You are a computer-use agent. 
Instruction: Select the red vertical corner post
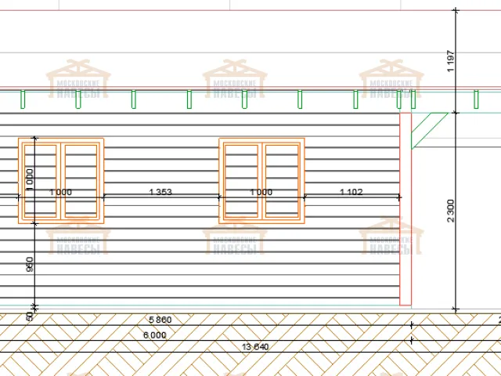click(x=405, y=208)
